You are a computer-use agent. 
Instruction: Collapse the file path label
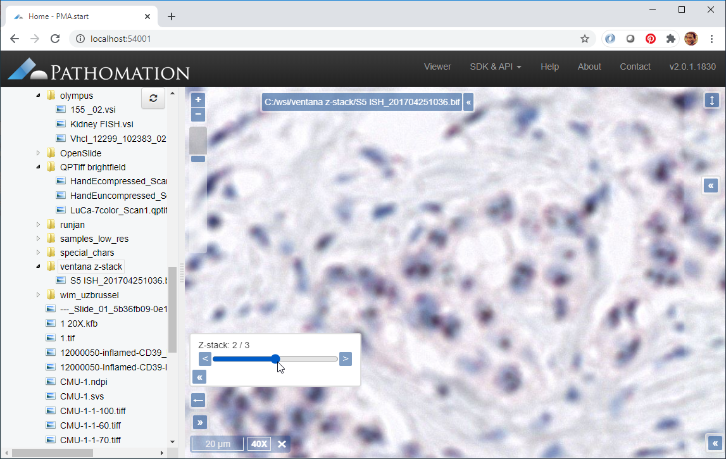tap(468, 102)
